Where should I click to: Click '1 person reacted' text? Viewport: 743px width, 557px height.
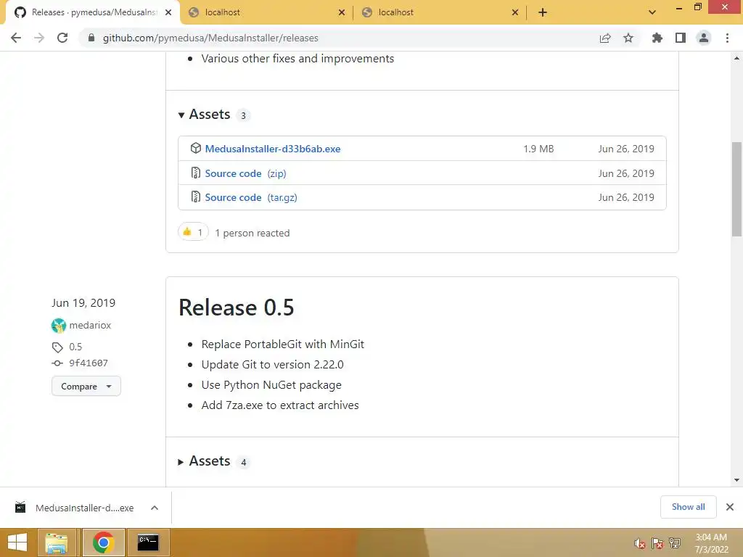coord(252,233)
